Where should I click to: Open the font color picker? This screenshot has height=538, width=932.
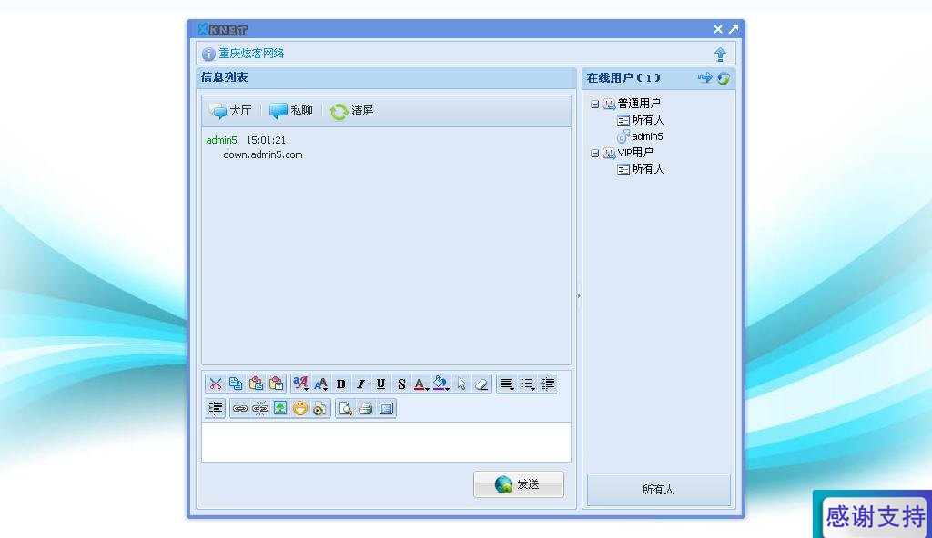pos(420,384)
